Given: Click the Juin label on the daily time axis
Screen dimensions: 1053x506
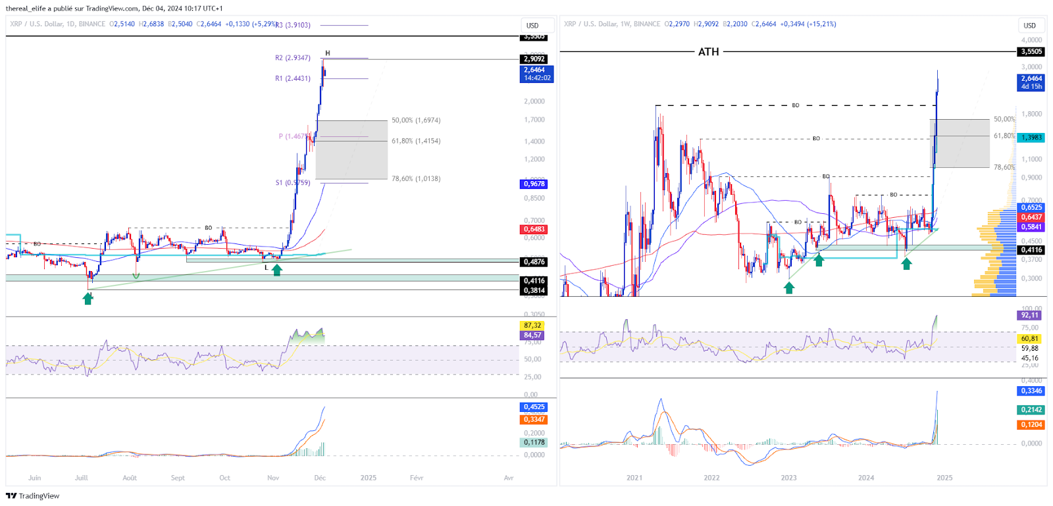Looking at the screenshot, I should (35, 478).
